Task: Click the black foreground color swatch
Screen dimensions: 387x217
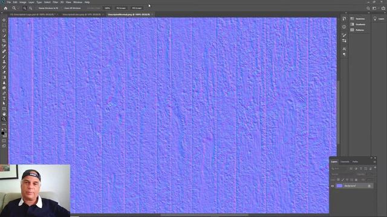Action: tap(2, 133)
